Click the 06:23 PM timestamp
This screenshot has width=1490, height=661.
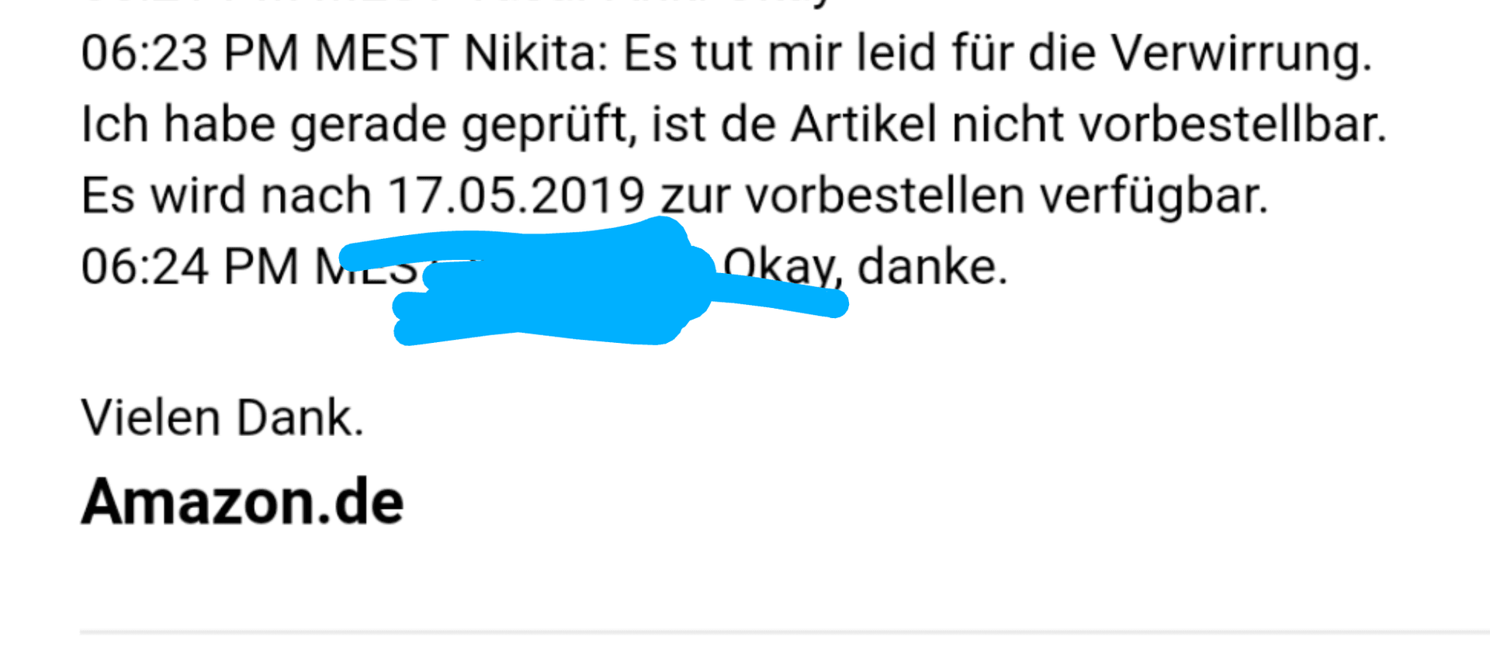tap(189, 53)
